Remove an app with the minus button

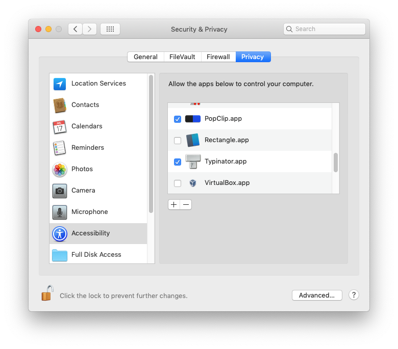186,204
